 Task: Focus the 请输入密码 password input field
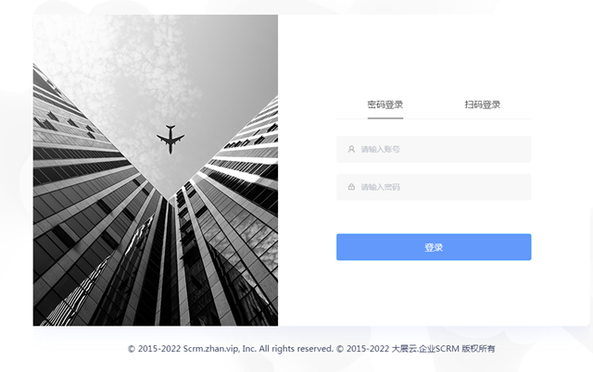(434, 187)
